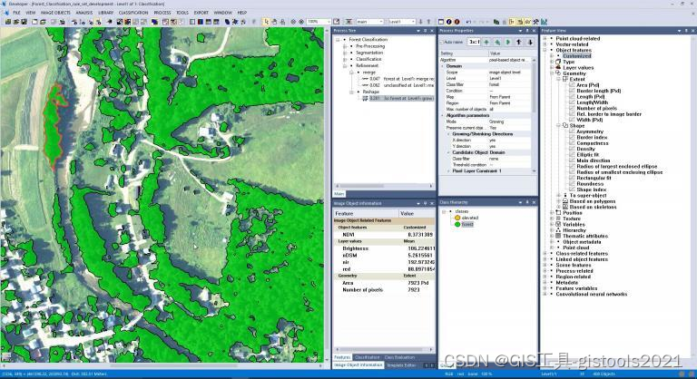The width and height of the screenshot is (697, 379).
Task: Expand the Point cloud-related feature node
Action: [545, 39]
